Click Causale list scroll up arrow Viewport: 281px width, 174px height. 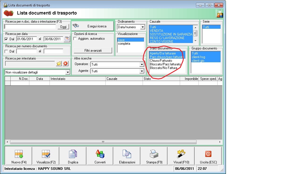click(x=195, y=27)
